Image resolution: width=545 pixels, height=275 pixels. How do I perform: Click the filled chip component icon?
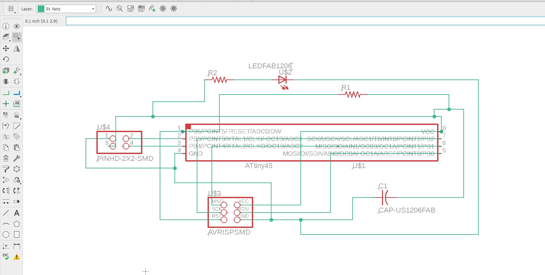[6, 81]
